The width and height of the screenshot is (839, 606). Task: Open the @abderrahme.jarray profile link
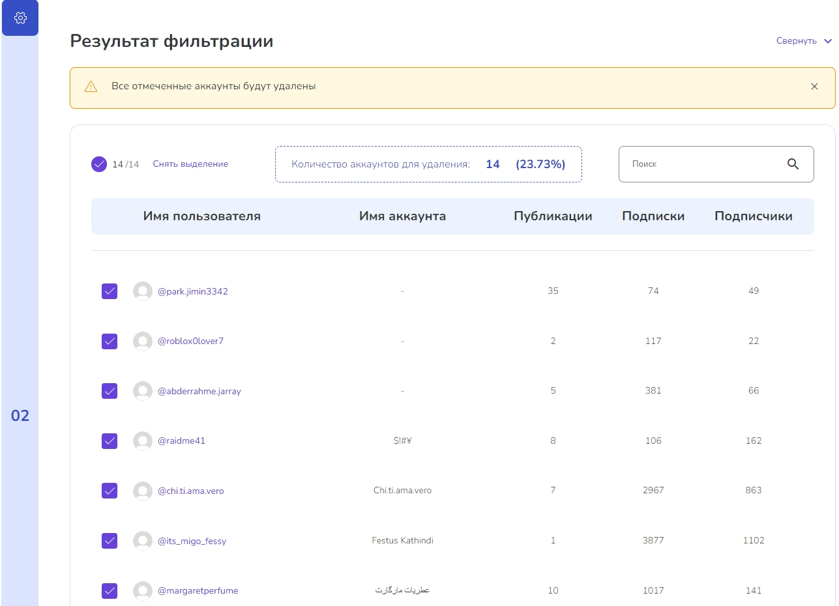coord(199,391)
